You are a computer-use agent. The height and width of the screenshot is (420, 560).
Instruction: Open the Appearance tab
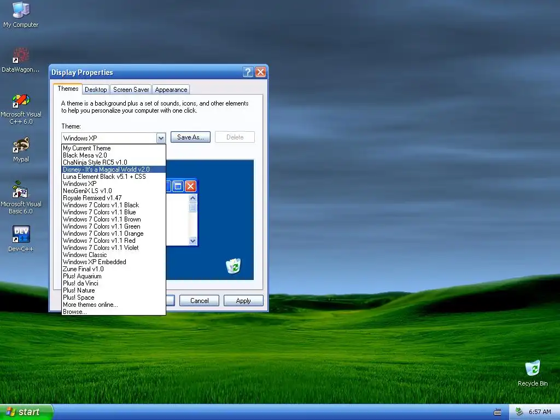(x=171, y=90)
